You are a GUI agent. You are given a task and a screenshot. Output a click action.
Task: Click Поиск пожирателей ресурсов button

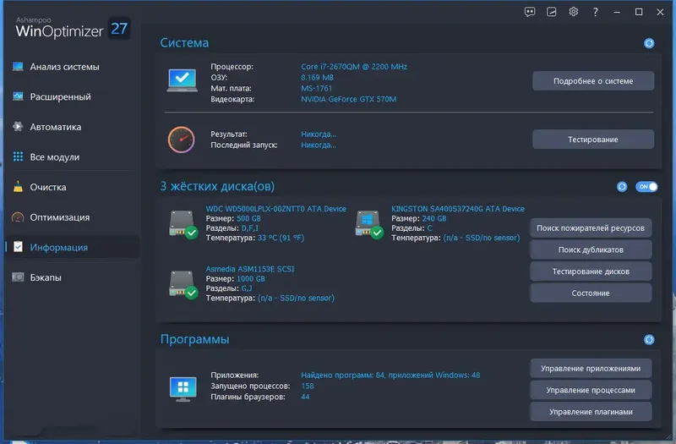coord(590,227)
